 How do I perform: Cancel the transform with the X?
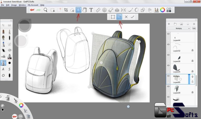[x=126, y=17]
